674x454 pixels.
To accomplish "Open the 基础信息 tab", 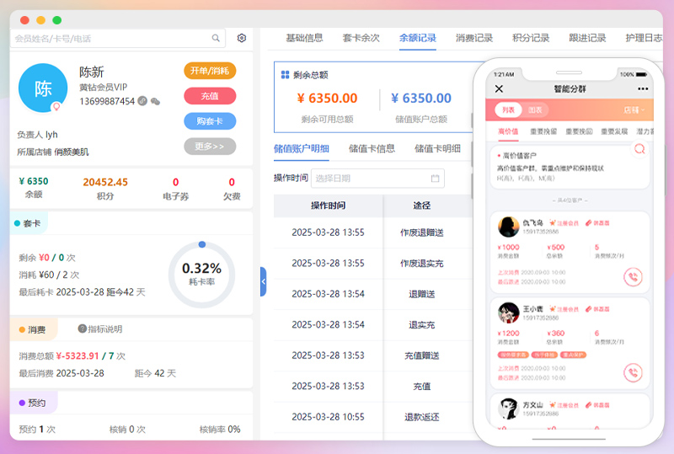I will pos(304,38).
